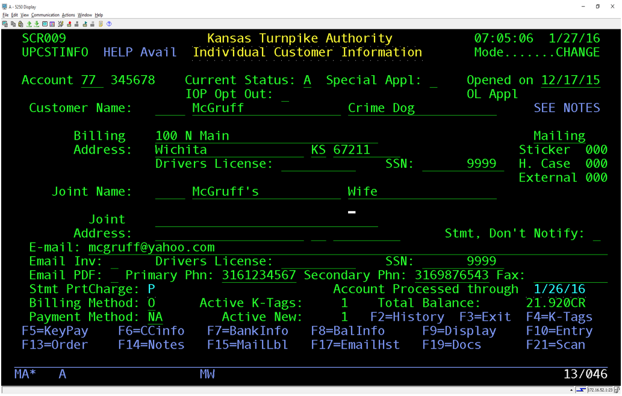The height and width of the screenshot is (396, 622).
Task: Click the Current Status field showing A
Action: click(307, 80)
